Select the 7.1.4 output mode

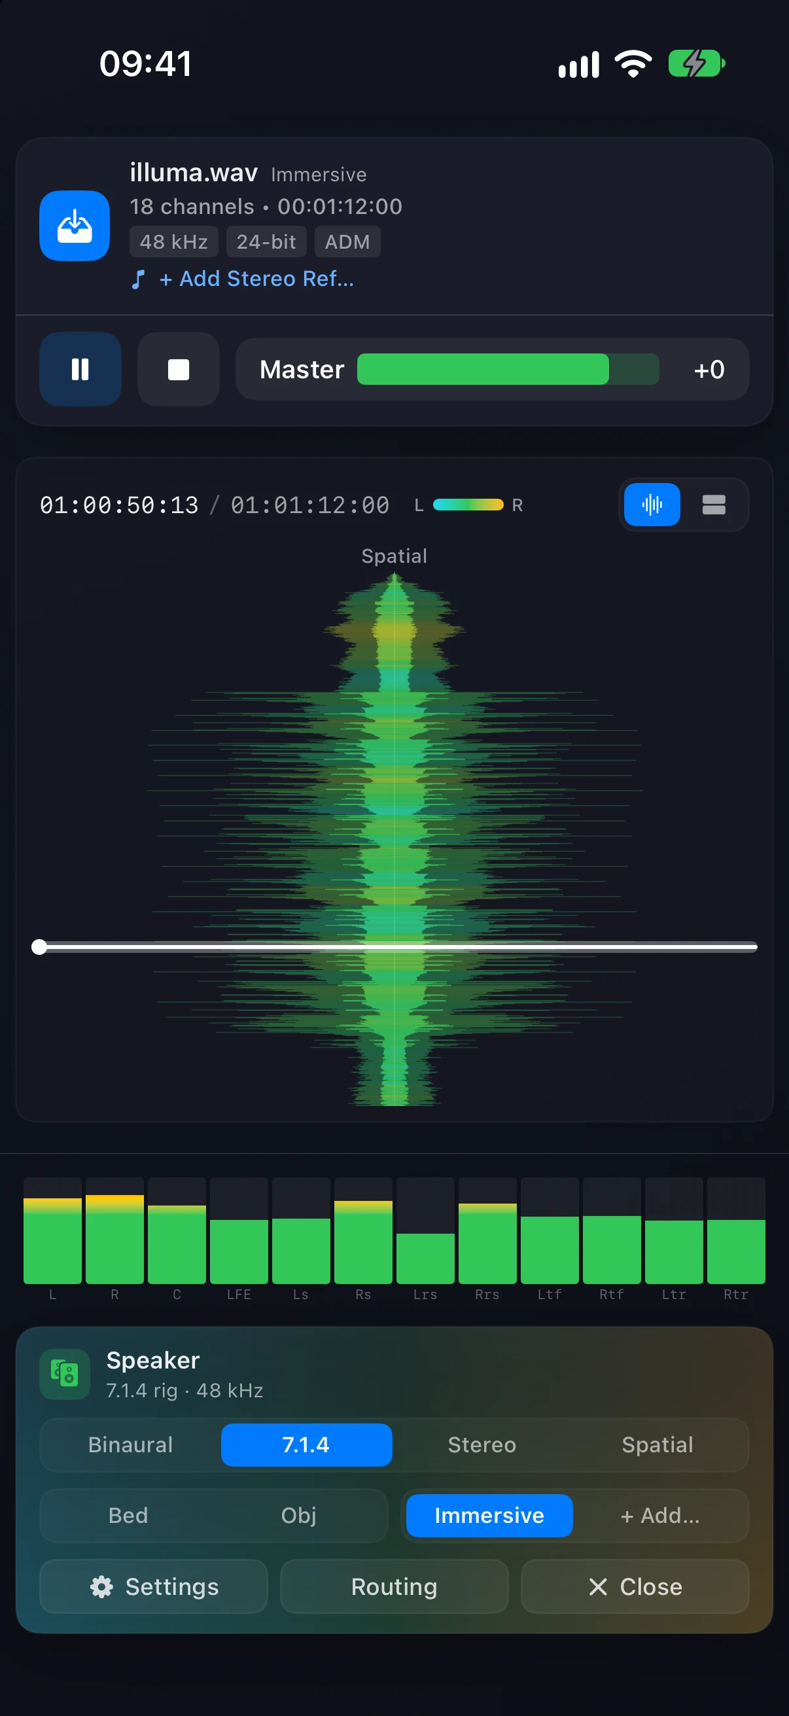(306, 1445)
